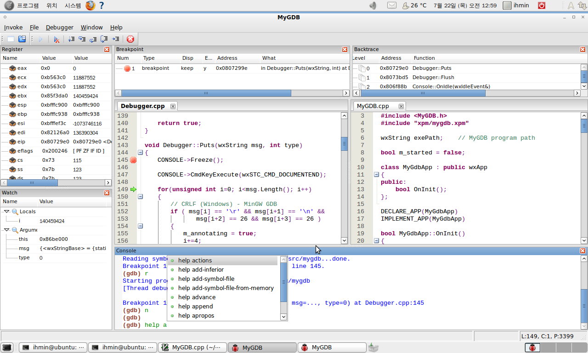
Task: Select 'help advance' from the autocomplete list
Action: [x=197, y=297]
